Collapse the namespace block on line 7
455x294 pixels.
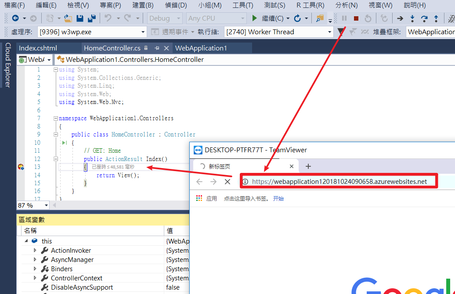pyautogui.click(x=55, y=118)
